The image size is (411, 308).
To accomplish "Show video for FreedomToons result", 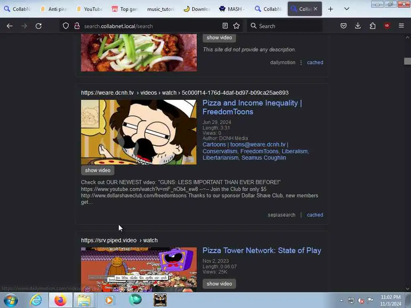I will click(98, 170).
